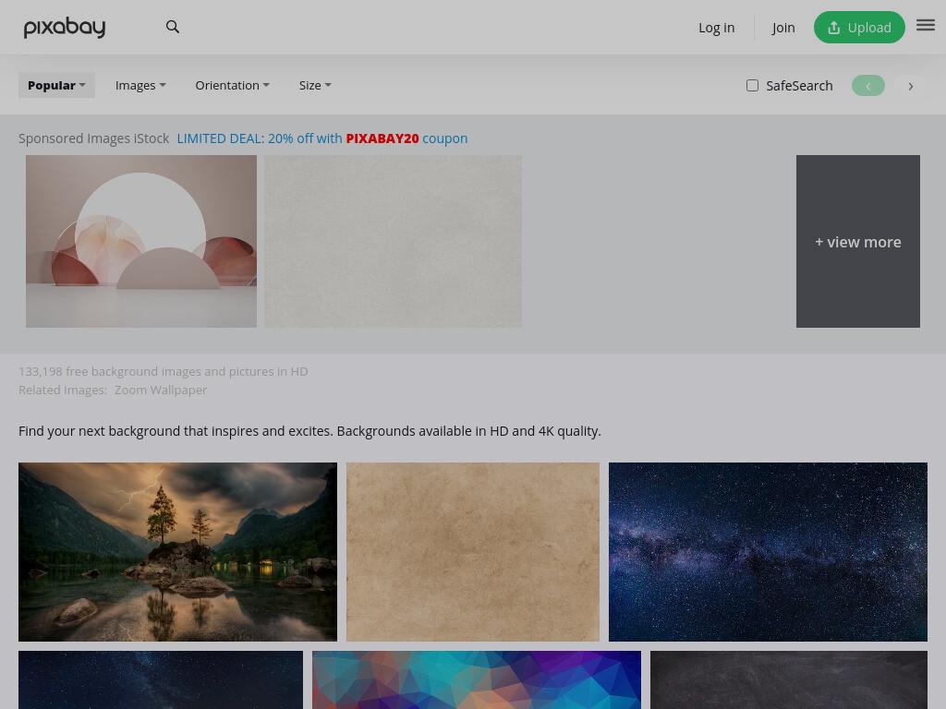Click the Log in link
The height and width of the screenshot is (709, 946).
coord(716,28)
